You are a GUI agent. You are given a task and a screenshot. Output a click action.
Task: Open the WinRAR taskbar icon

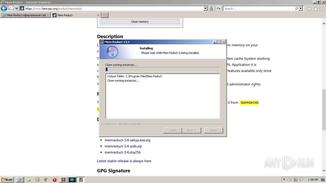63,180
